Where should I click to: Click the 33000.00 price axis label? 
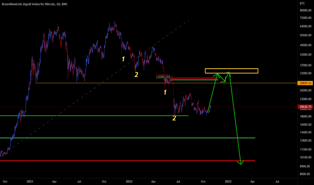(306, 73)
